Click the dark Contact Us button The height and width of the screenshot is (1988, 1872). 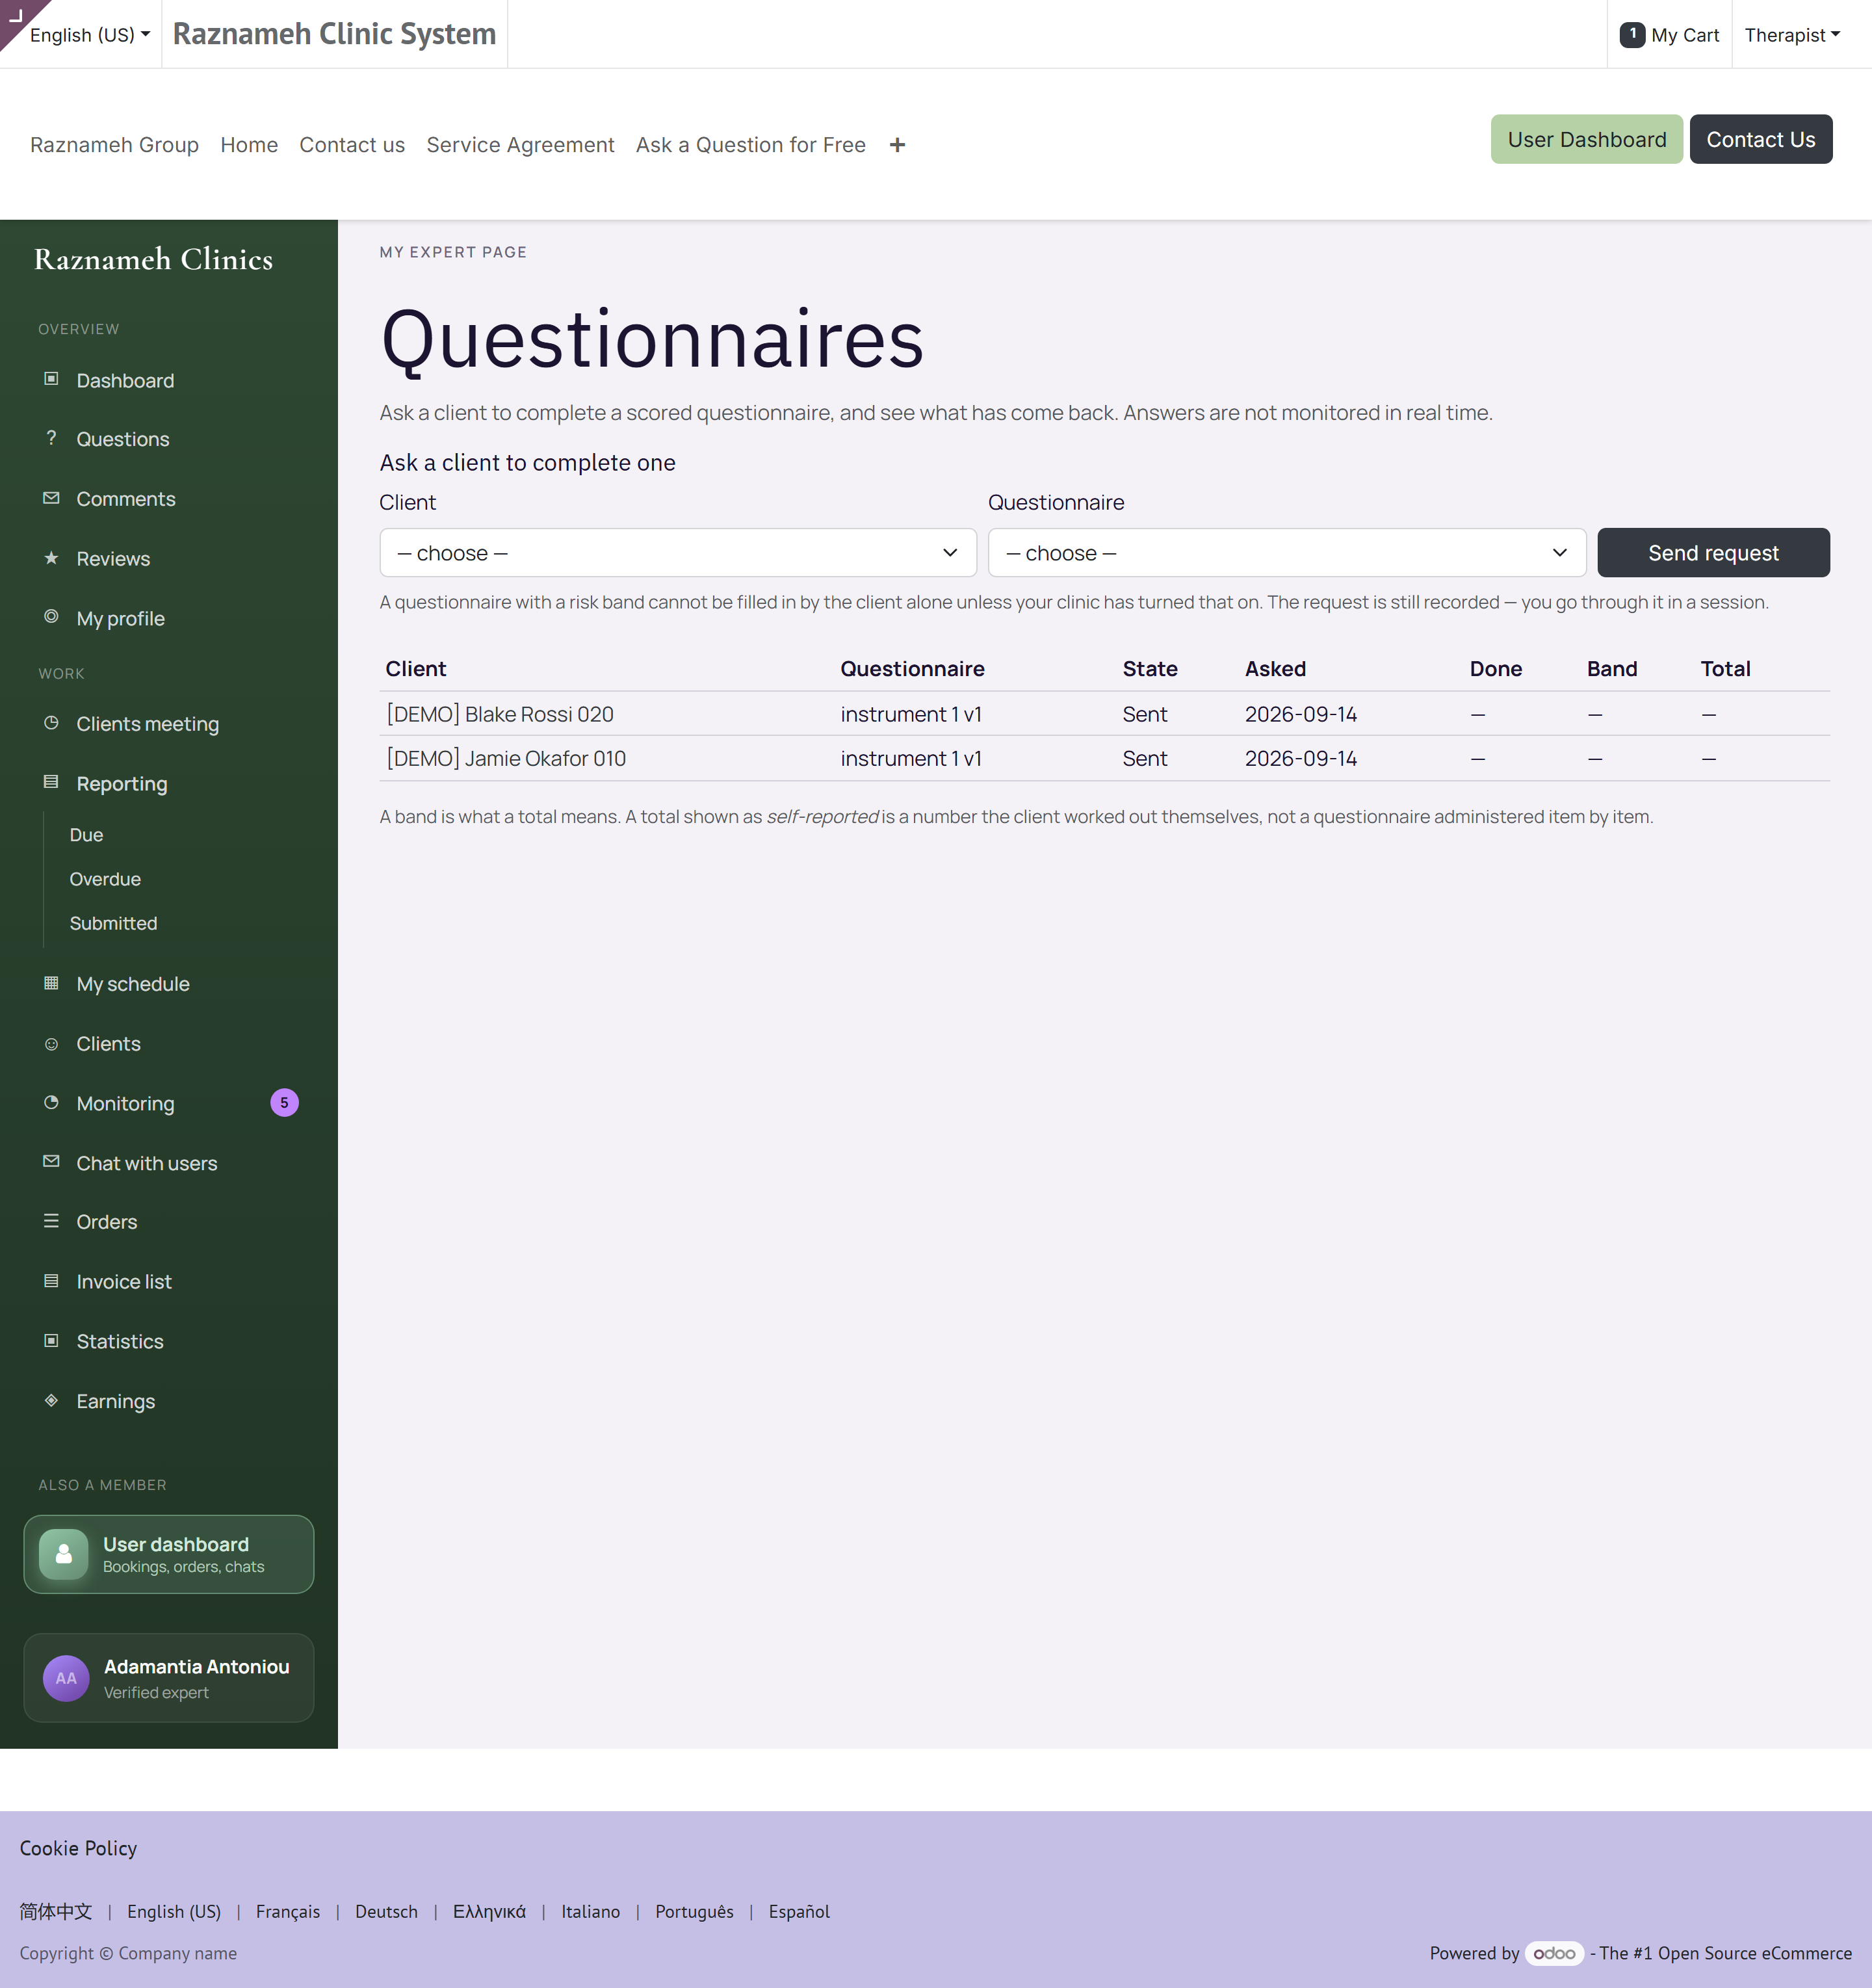[x=1760, y=139]
